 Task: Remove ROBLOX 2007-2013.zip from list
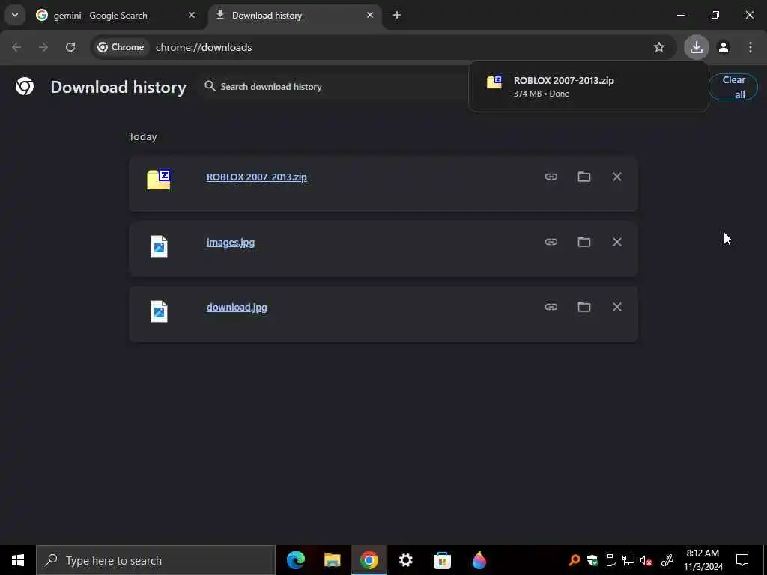click(x=617, y=177)
